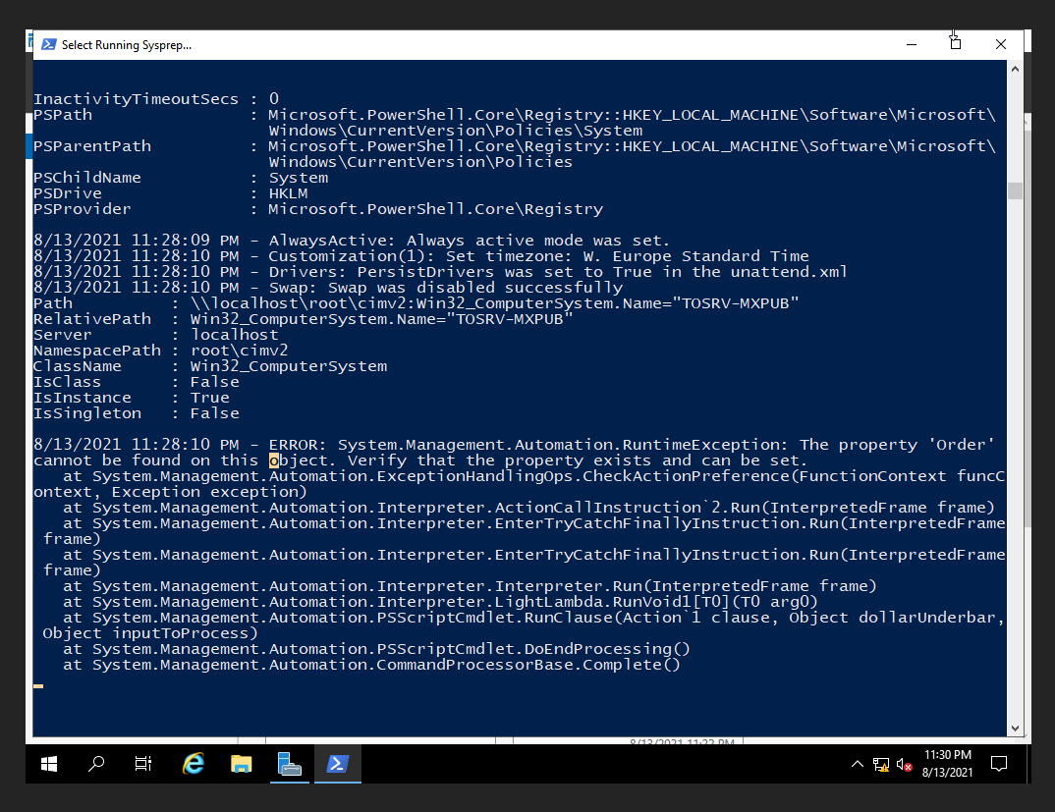Open the Windows Start menu
The width and height of the screenshot is (1055, 812).
click(49, 764)
